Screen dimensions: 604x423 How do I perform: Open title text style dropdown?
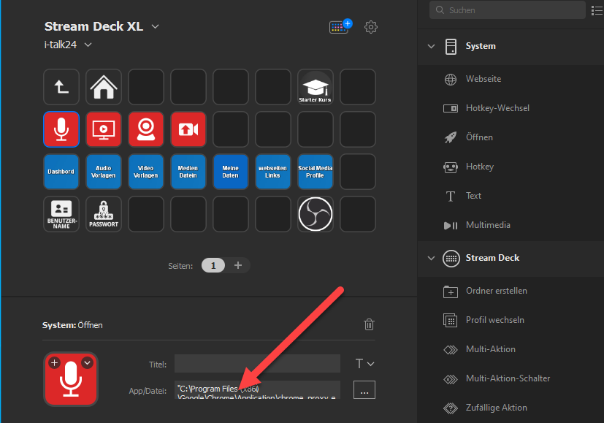[x=364, y=364]
